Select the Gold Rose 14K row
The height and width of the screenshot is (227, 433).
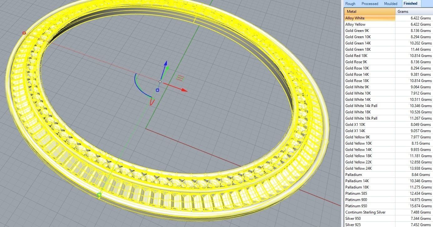click(x=388, y=75)
